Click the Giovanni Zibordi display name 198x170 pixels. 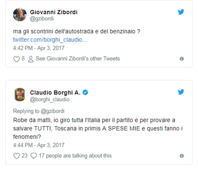coord(53,12)
